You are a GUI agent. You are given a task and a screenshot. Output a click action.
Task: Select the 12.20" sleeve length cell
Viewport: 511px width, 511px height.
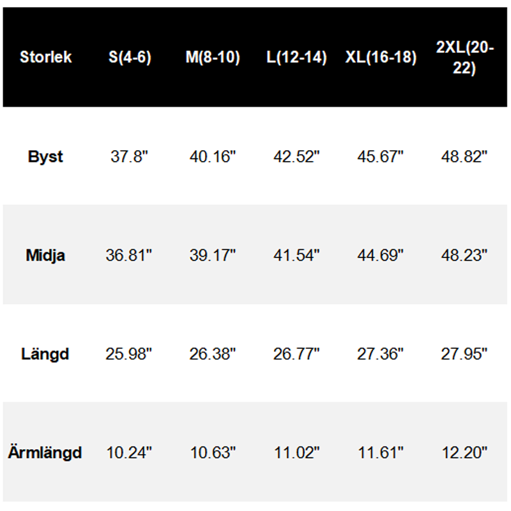tap(464, 453)
